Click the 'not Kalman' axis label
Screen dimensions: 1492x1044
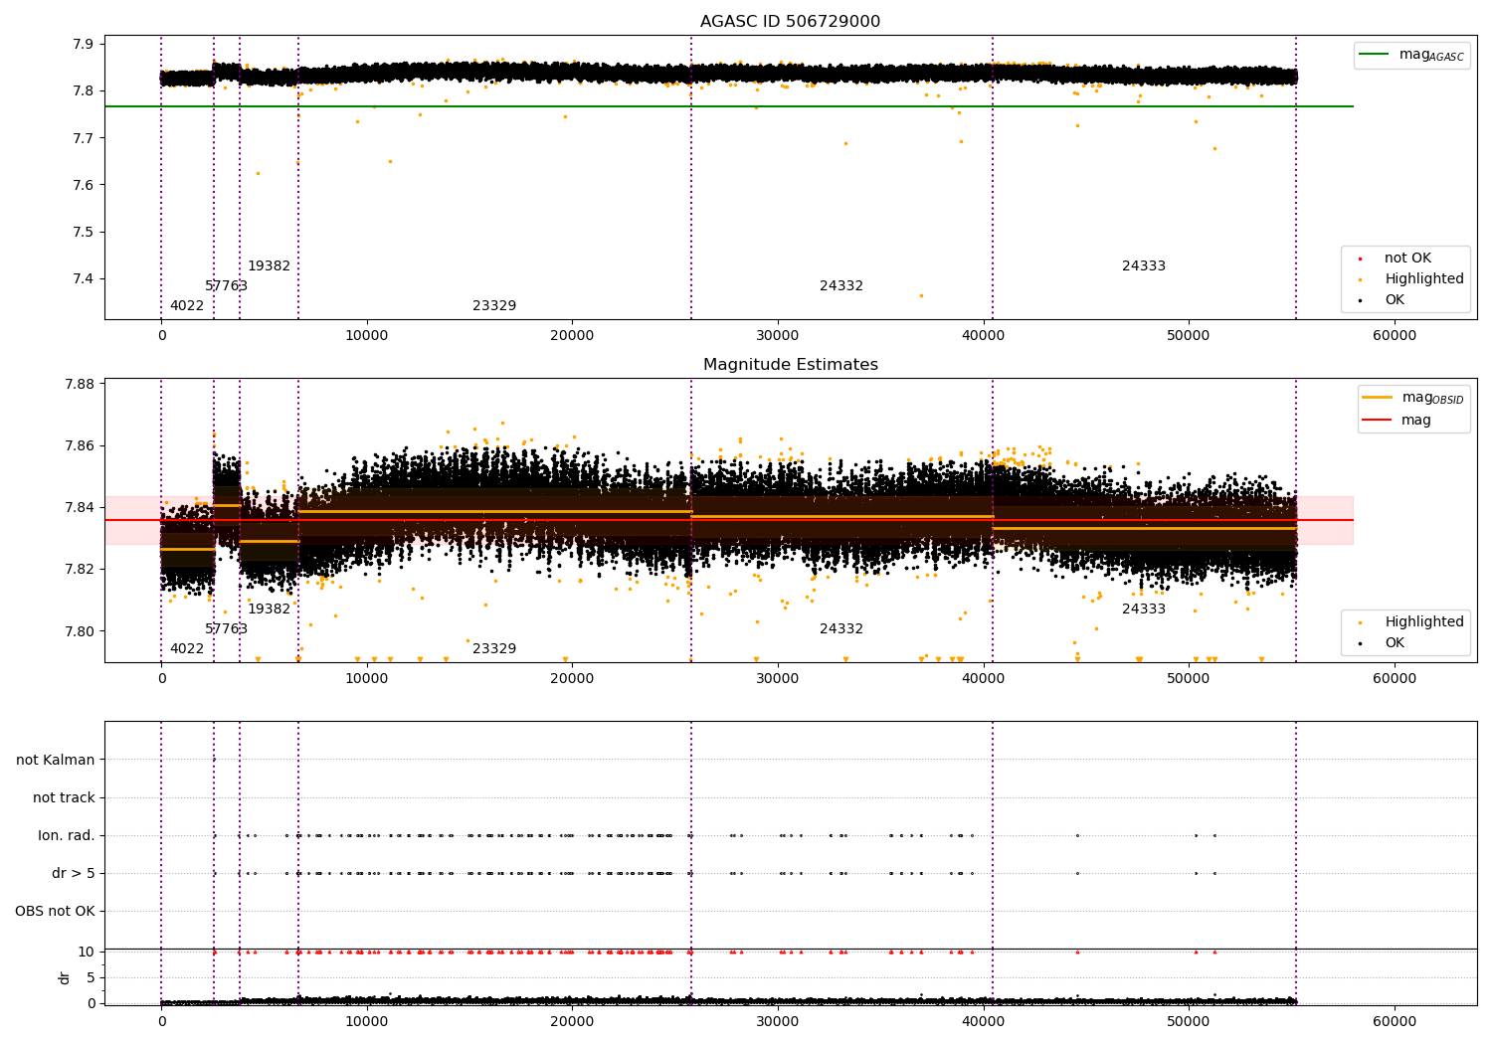click(56, 760)
